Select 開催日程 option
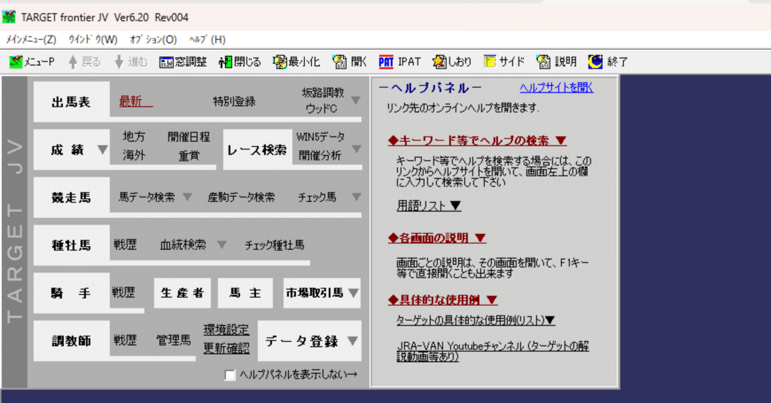 tap(189, 137)
